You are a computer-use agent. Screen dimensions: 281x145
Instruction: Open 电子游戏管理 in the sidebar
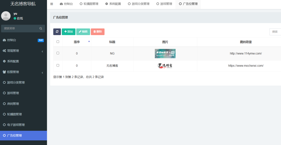click(x=23, y=125)
